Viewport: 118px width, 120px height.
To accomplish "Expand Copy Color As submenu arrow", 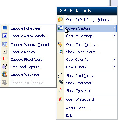I will (114, 59).
